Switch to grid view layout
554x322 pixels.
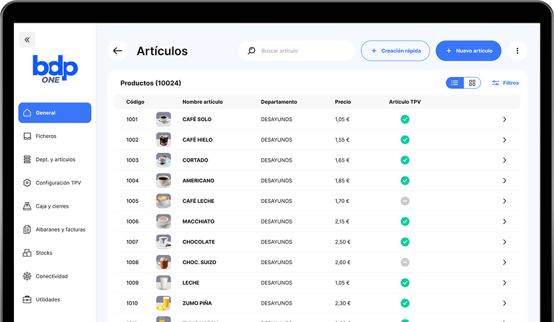click(472, 83)
